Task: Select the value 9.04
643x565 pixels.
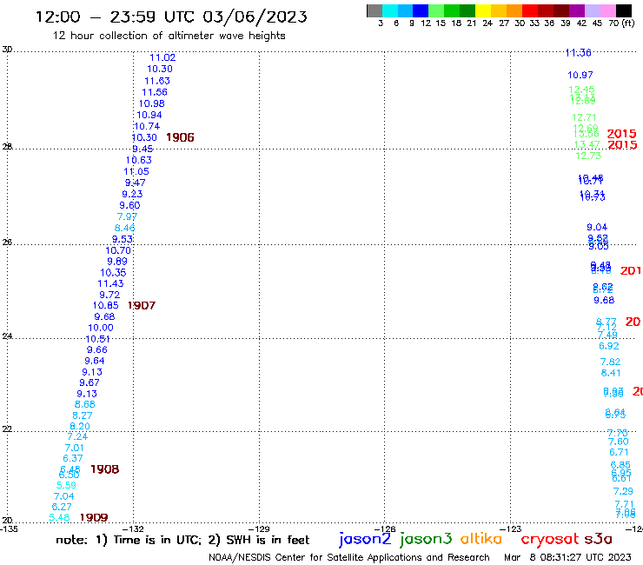Action: pos(597,228)
